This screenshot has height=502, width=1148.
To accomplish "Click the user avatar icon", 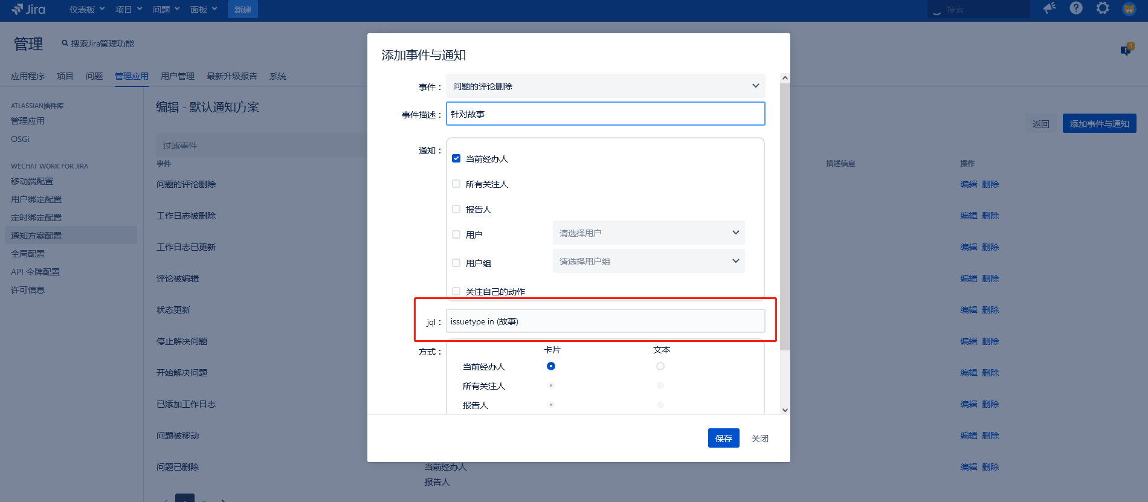I will point(1129,9).
